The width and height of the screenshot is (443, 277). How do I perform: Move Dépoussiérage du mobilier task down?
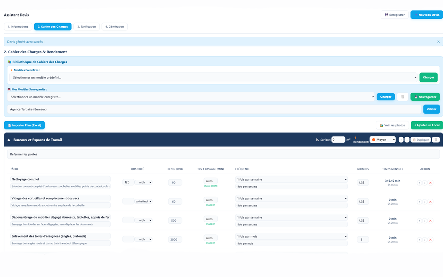point(425,221)
